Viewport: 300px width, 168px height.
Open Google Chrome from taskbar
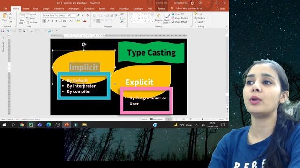click(22, 125)
